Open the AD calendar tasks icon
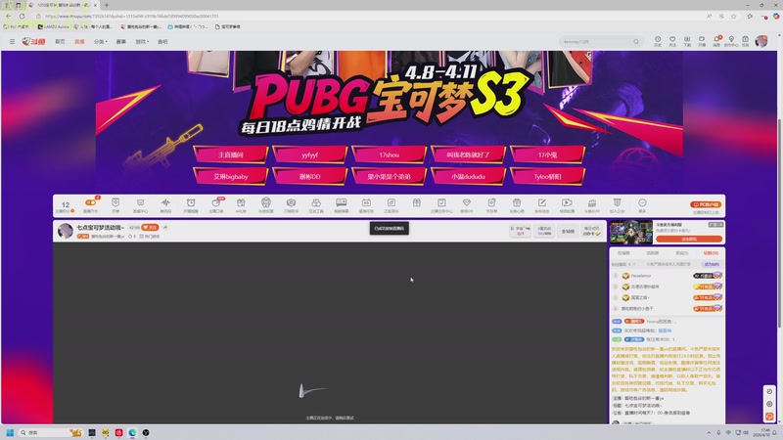The image size is (783, 440). tap(366, 204)
